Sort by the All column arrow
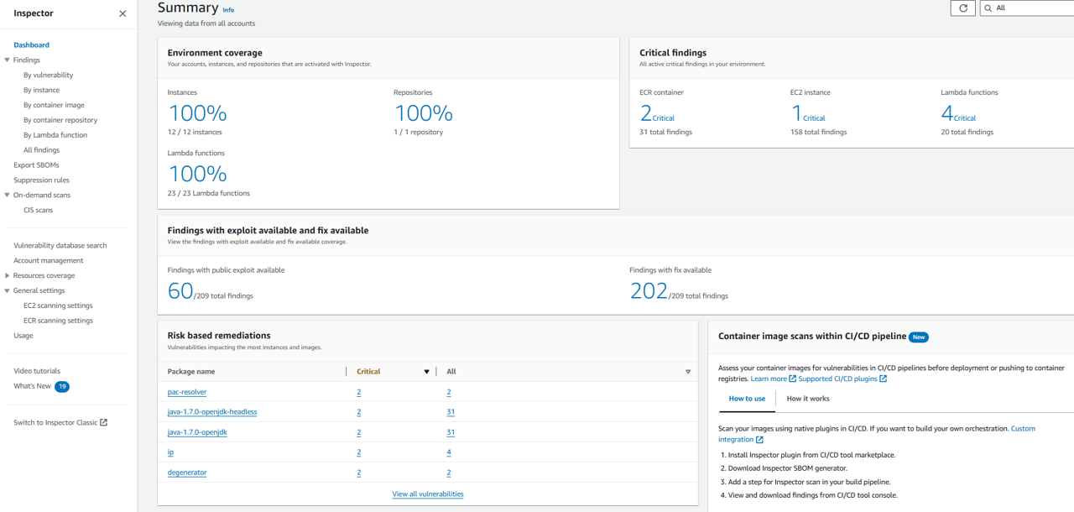1074x512 pixels. [688, 372]
